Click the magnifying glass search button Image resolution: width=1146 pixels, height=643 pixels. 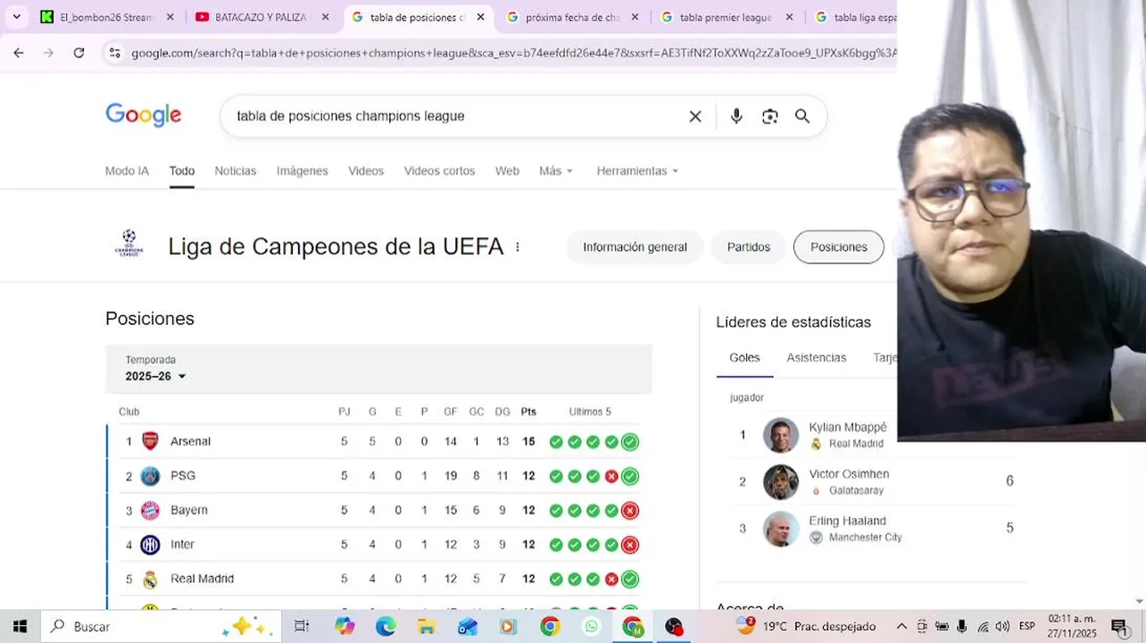point(802,116)
